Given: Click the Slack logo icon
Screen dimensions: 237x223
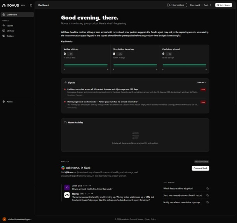Looking at the screenshot, I should click(63, 168).
